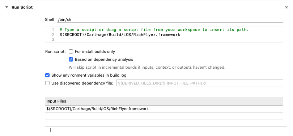This screenshot has height=136, width=293.
Task: Select the RichFlyer.framework input file row
Action: [164, 109]
